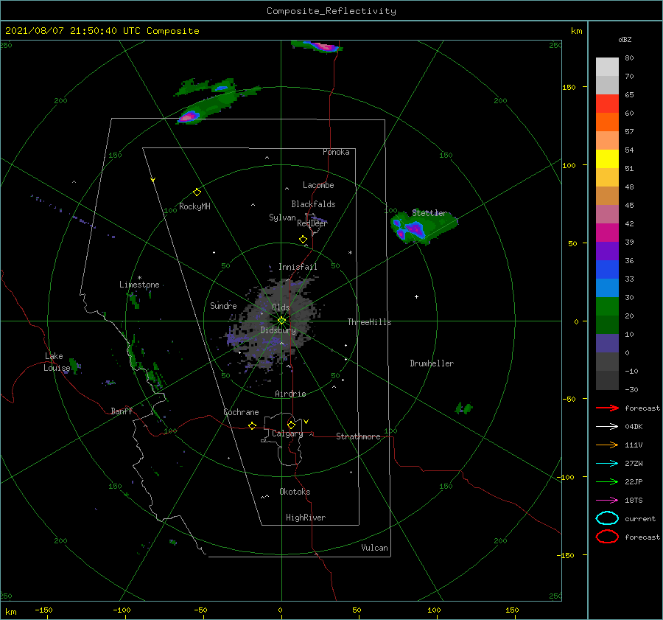The height and width of the screenshot is (620, 663).
Task: Click the red forecast arrow legend icon
Action: pos(607,408)
